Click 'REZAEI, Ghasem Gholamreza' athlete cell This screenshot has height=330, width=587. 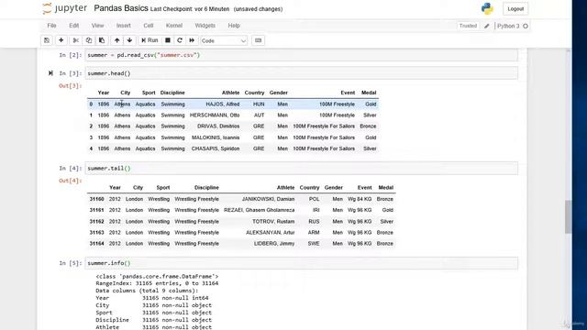[x=259, y=210]
